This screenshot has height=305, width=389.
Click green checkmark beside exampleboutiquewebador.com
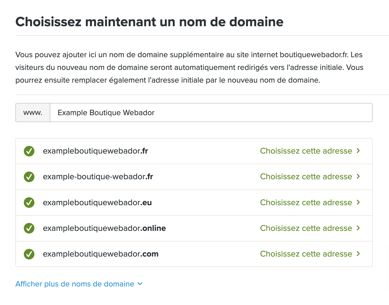click(x=29, y=254)
